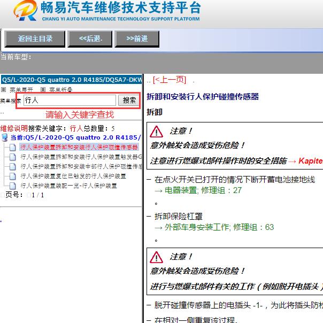Image resolution: width=323 pixels, height=323 pixels.
Task: Collapse the menu via 菜单折叠
Action: 61,90
